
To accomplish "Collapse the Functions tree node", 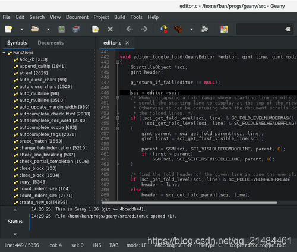I will 4,53.
